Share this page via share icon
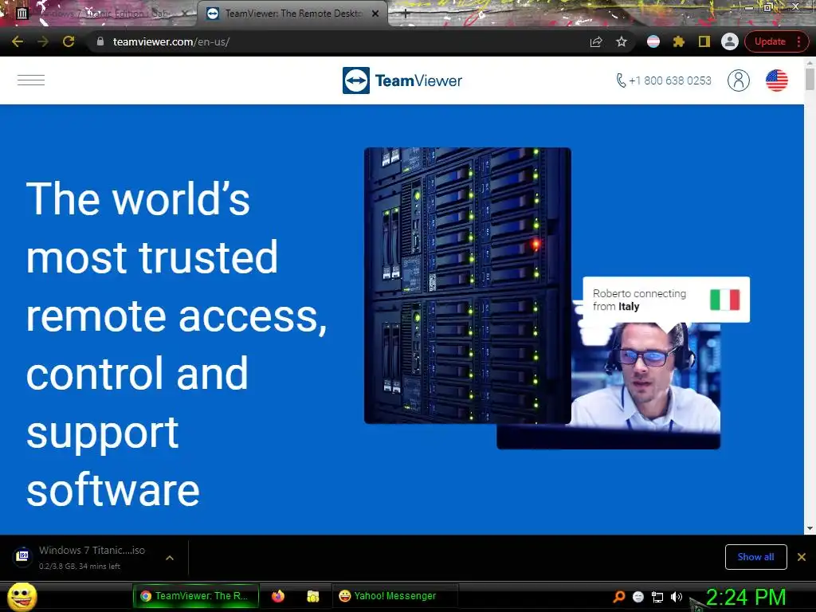This screenshot has width=816, height=612. (x=596, y=41)
